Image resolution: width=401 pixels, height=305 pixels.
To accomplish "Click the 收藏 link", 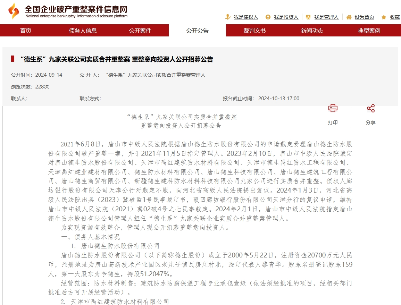I will pos(395,17).
